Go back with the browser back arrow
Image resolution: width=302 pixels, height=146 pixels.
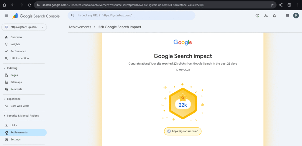click(x=13, y=5)
